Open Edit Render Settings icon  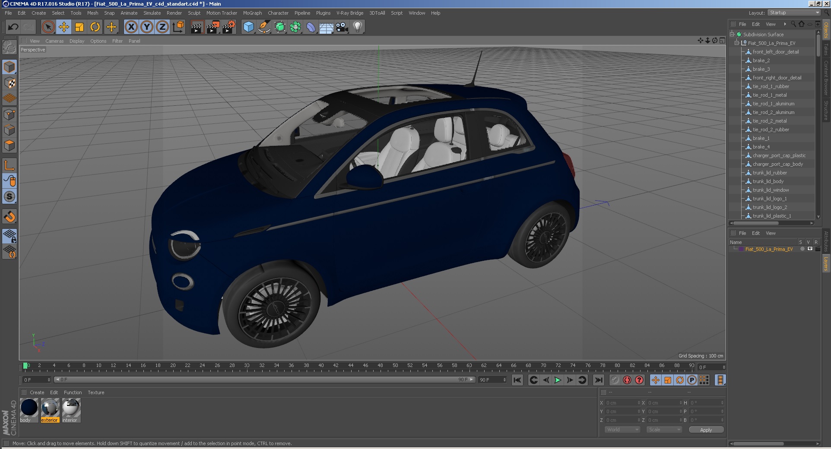pyautogui.click(x=228, y=27)
